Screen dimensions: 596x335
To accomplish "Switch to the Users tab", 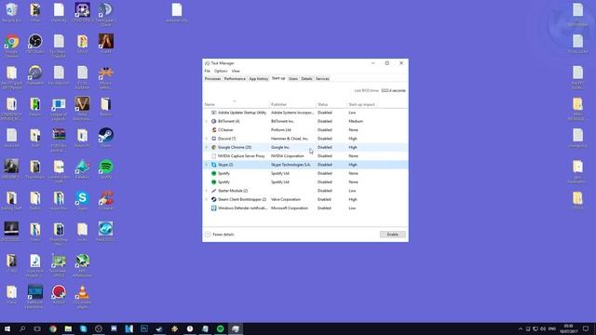I will [x=293, y=78].
